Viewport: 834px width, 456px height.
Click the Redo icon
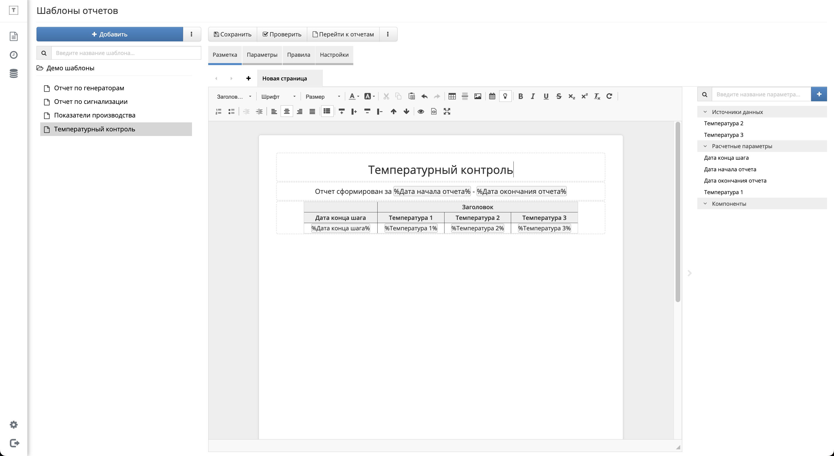point(438,96)
